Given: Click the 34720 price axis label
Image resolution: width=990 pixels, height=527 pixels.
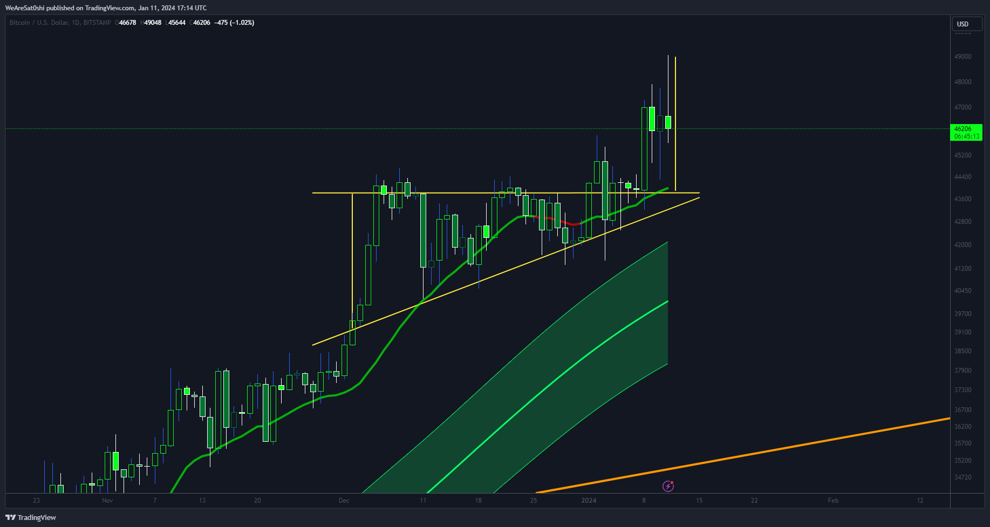Looking at the screenshot, I should (963, 477).
